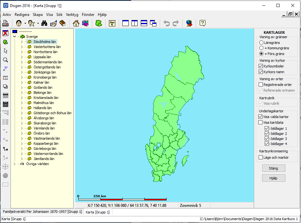
Task: Toggle the i bildlager 3 checkbox
Action: [x=267, y=139]
